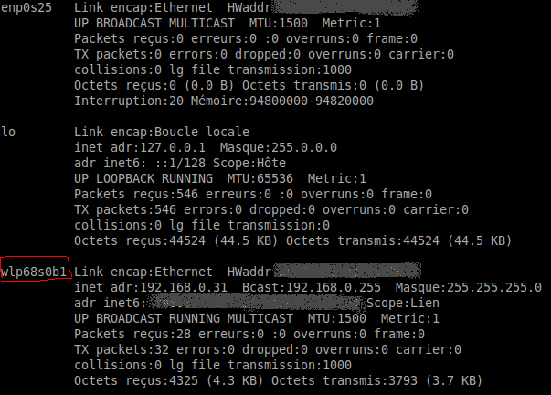Click the netmask 255.255.255.0
The width and height of the screenshot is (551, 395).
point(489,287)
